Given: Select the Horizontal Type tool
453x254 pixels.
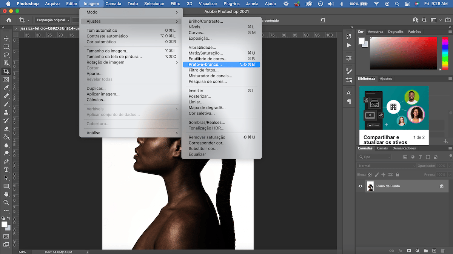Looking at the screenshot, I should [x=6, y=169].
